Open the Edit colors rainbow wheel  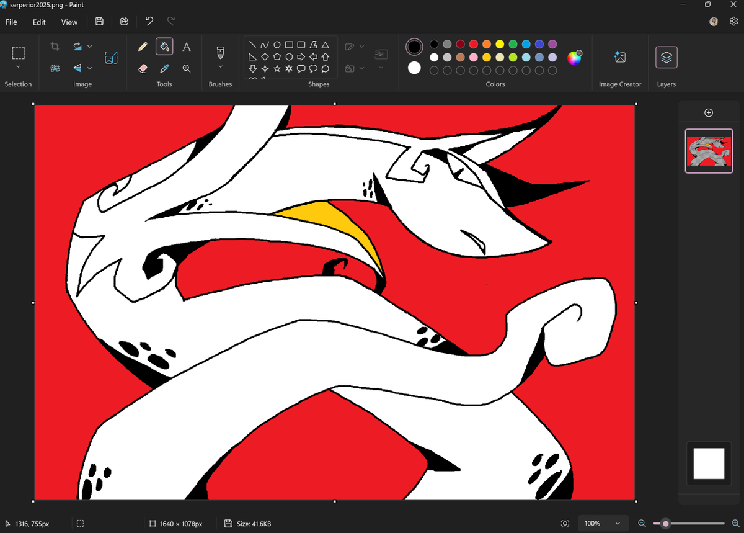point(575,58)
